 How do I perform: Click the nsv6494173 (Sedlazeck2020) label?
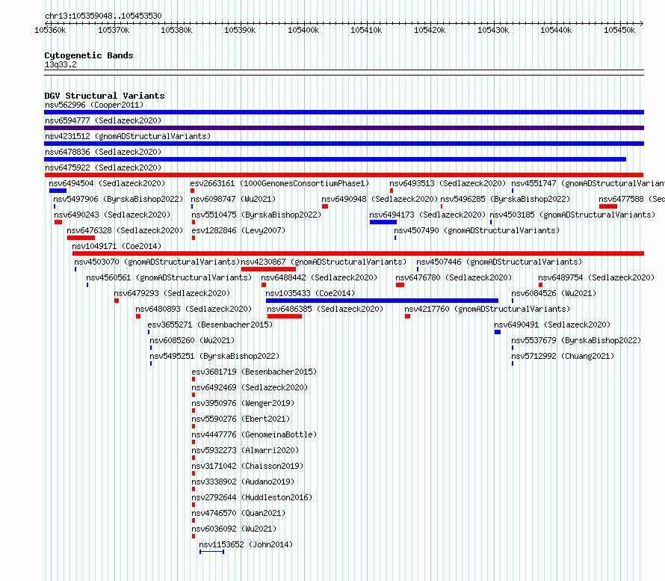pyautogui.click(x=427, y=215)
